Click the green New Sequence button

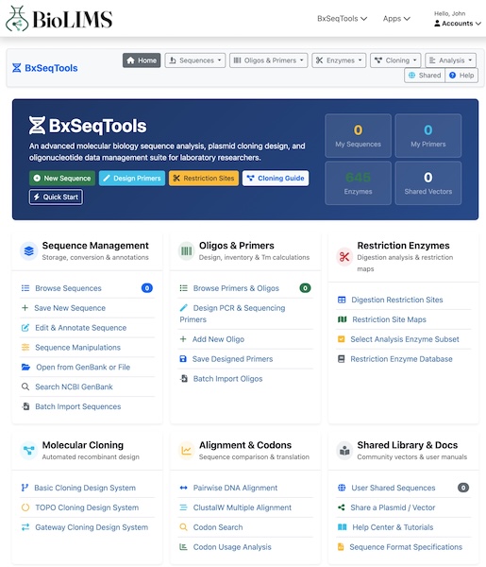coord(62,179)
